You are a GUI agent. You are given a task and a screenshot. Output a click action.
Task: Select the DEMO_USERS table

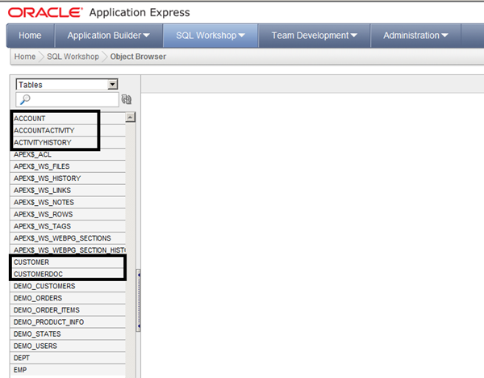68,346
